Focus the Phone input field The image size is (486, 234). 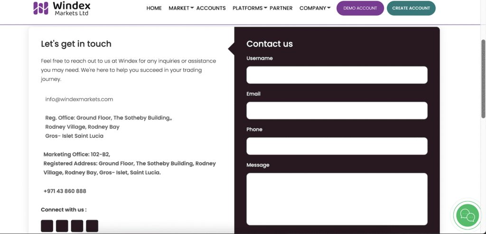[x=337, y=146]
